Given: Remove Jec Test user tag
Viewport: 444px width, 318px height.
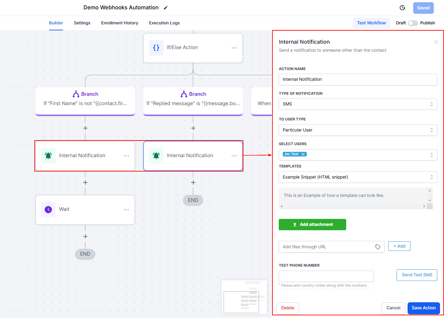Looking at the screenshot, I should point(303,154).
